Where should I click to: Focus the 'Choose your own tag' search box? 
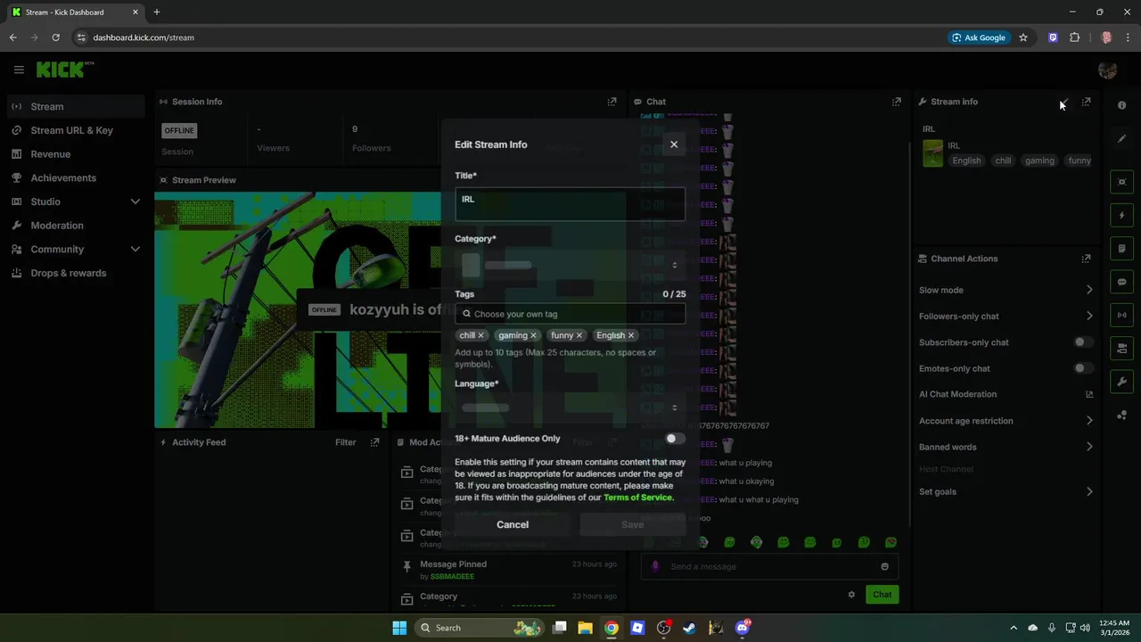(x=570, y=314)
